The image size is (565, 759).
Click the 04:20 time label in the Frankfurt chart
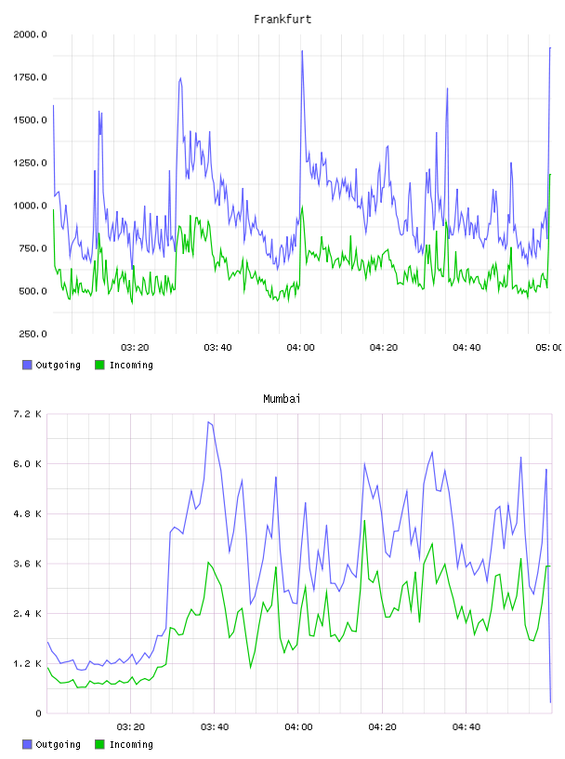point(384,348)
